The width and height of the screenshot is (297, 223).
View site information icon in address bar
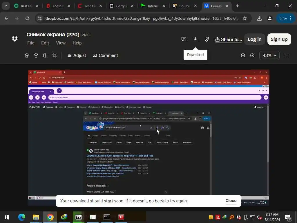(x=39, y=18)
